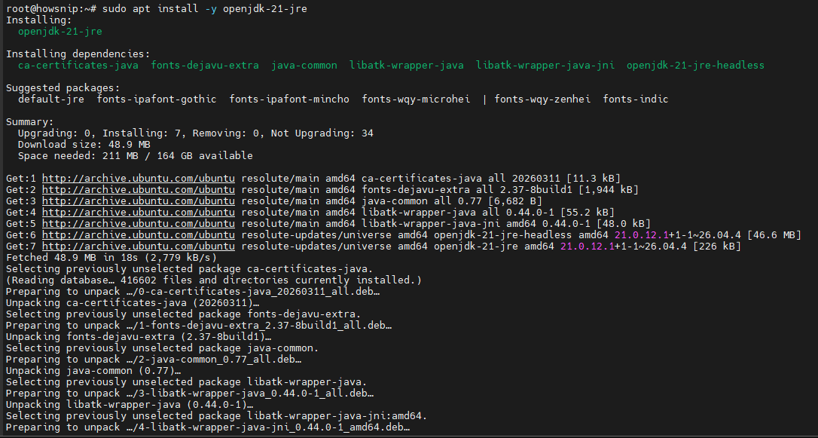818x438 pixels.
Task: Click '[6,682 B]' size on Get:3 line
Action: pyautogui.click(x=515, y=201)
